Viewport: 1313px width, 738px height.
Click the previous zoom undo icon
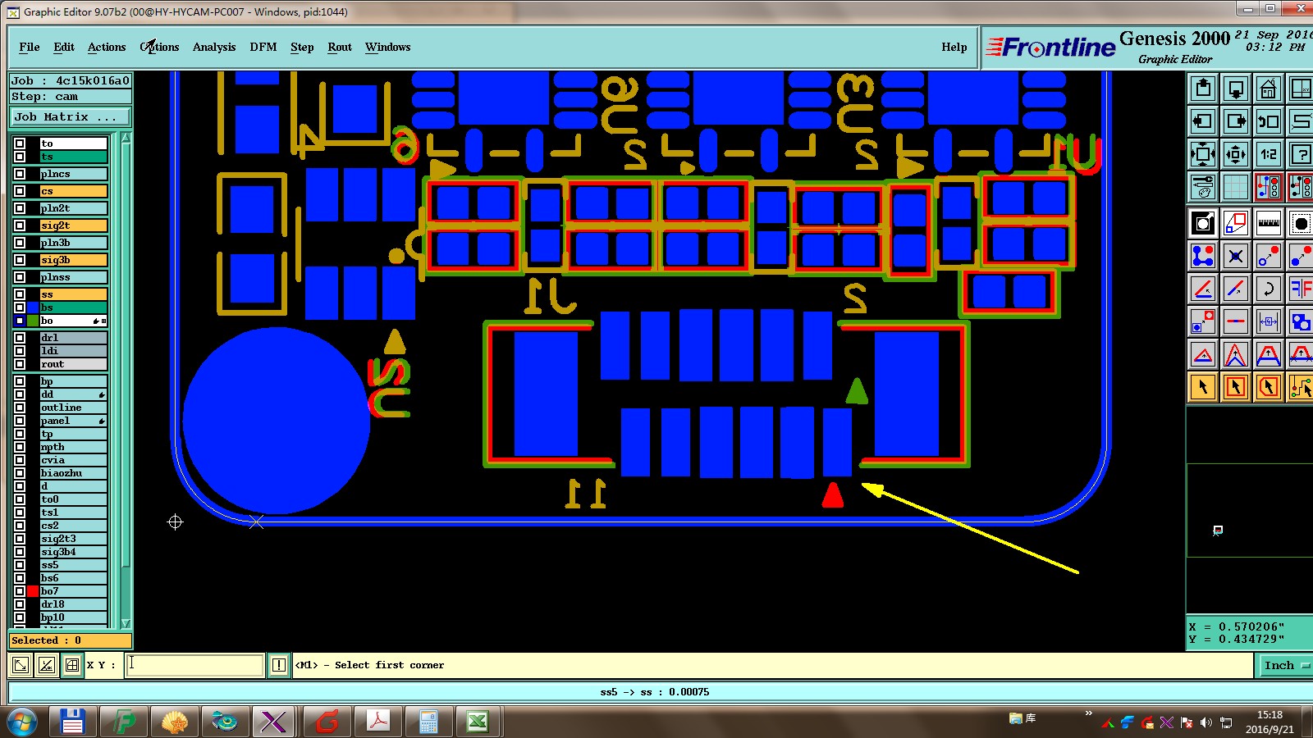pyautogui.click(x=1269, y=121)
